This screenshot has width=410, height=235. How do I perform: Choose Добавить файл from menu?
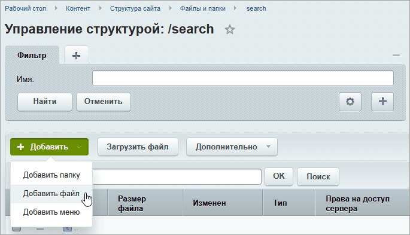[x=51, y=194]
